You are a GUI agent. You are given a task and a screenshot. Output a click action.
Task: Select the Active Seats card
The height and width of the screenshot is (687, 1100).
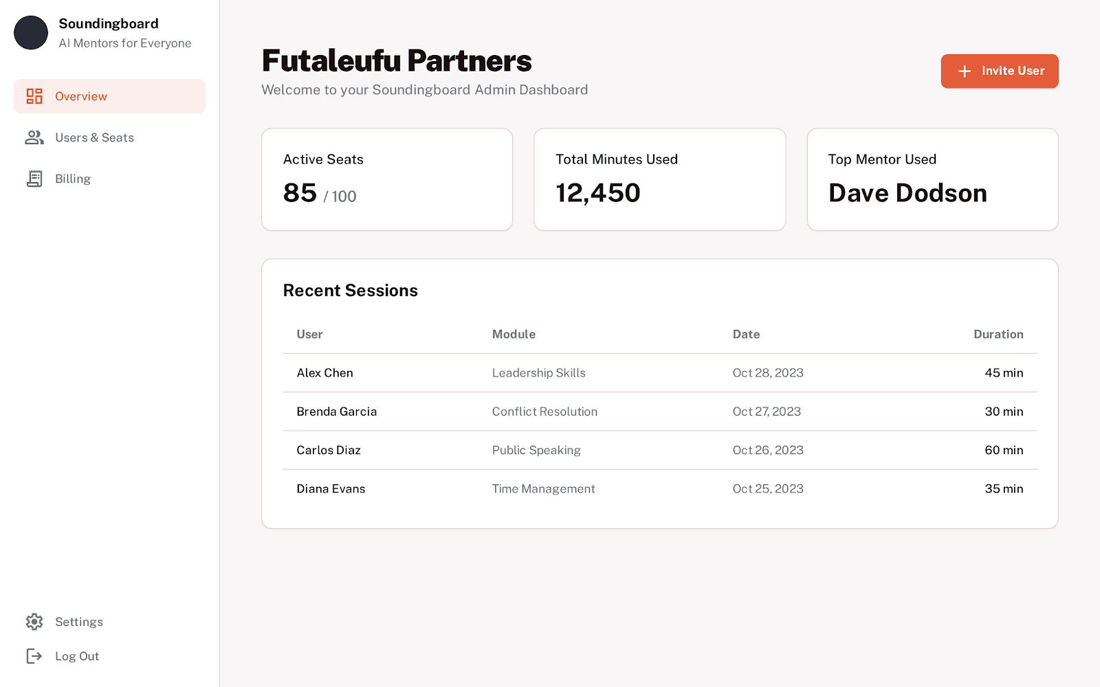click(387, 179)
